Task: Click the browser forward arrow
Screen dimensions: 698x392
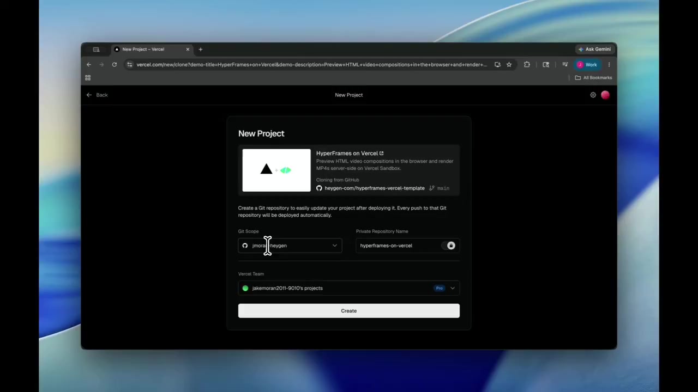Action: [x=101, y=64]
